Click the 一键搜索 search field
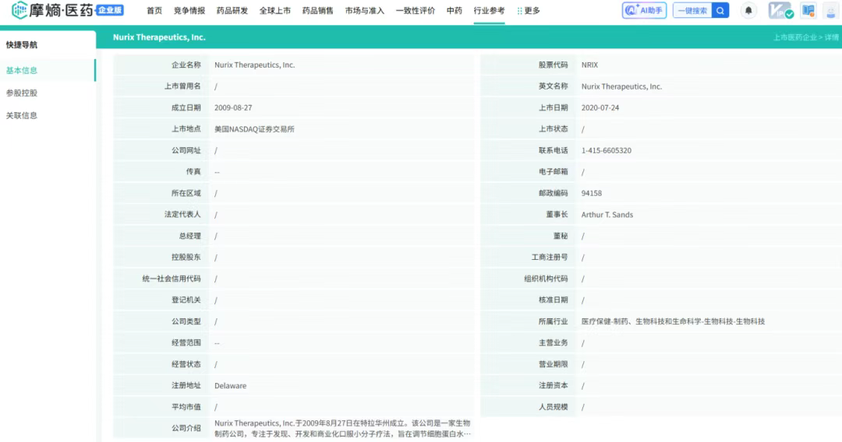Screen dimensions: 842x442 692,11
